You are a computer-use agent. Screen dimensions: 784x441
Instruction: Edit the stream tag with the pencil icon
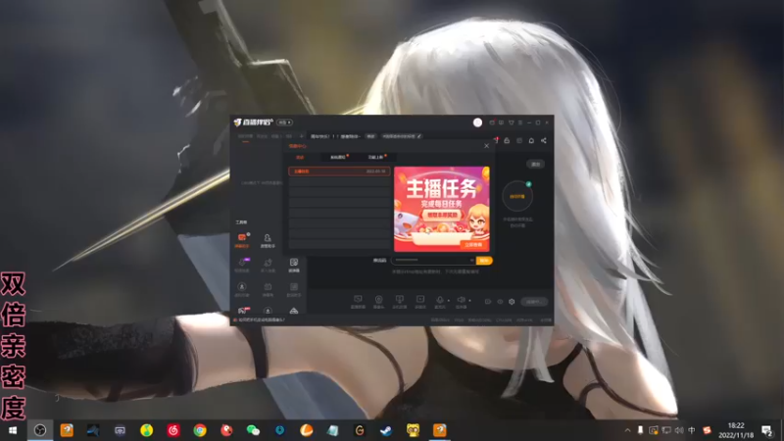point(419,136)
